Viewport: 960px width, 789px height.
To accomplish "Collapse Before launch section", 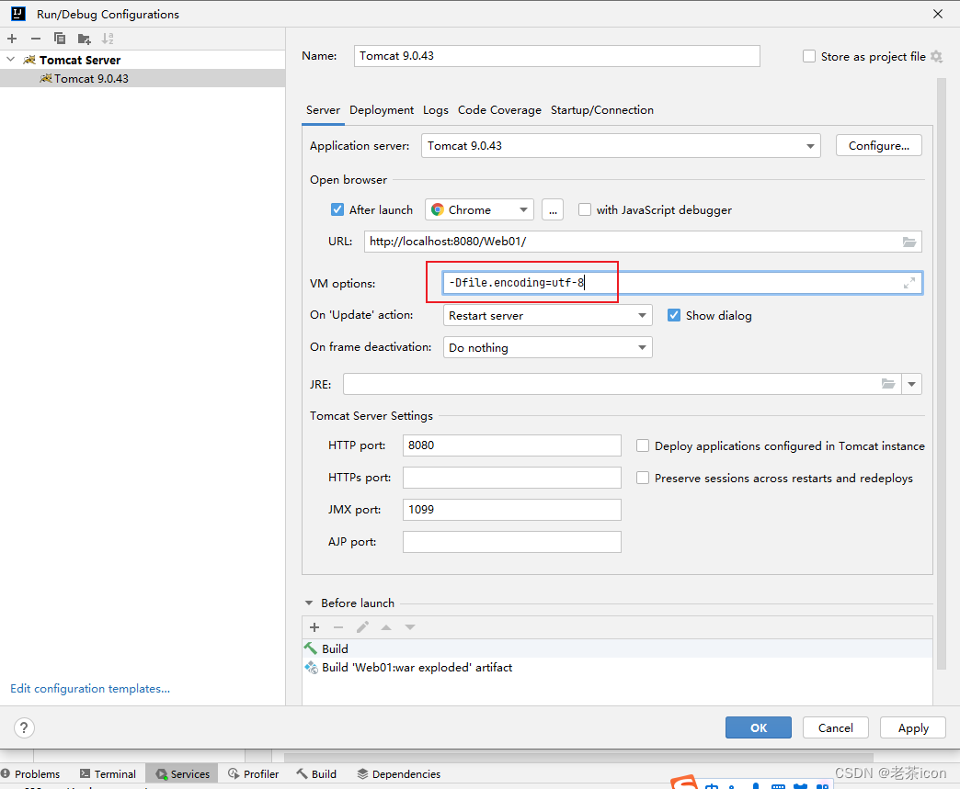I will 309,603.
